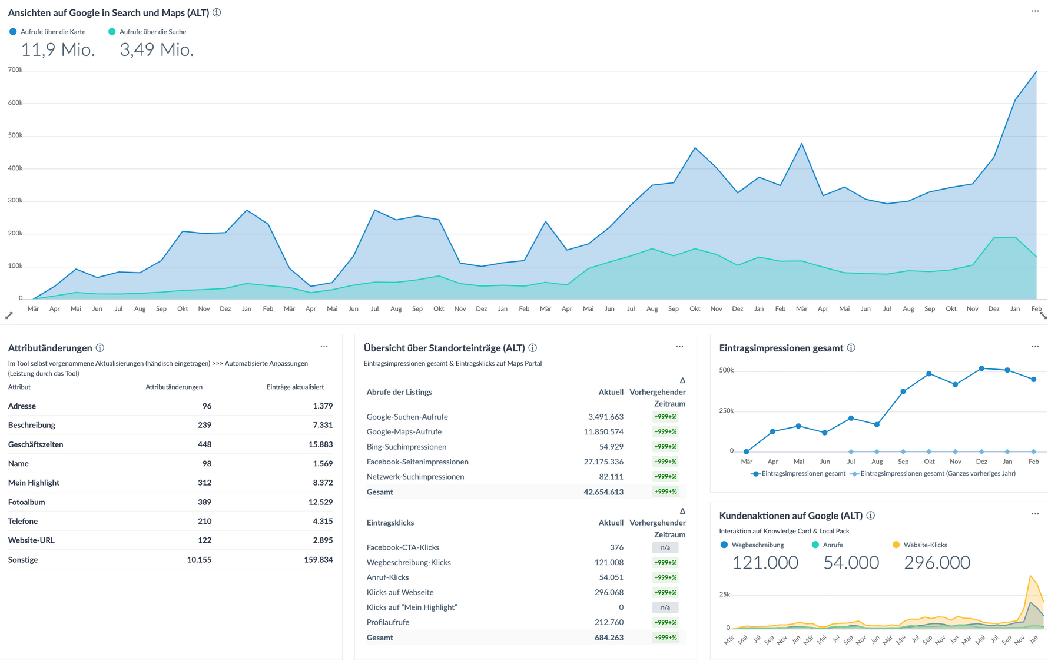
Task: Click the n/a badge for Facebook-CTA-Klicks
Action: click(665, 547)
